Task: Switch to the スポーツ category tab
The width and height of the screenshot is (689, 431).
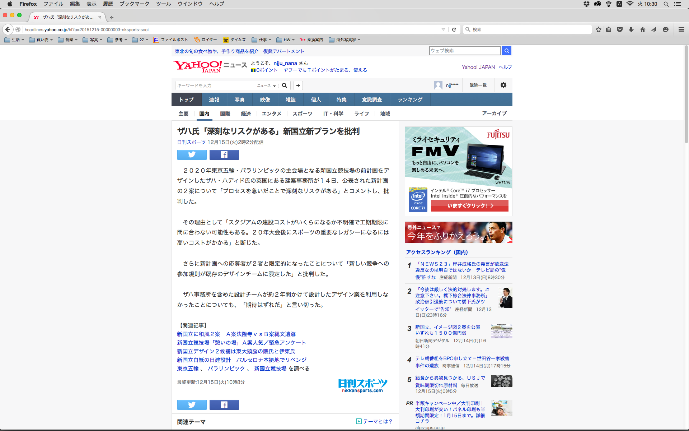Action: (302, 113)
